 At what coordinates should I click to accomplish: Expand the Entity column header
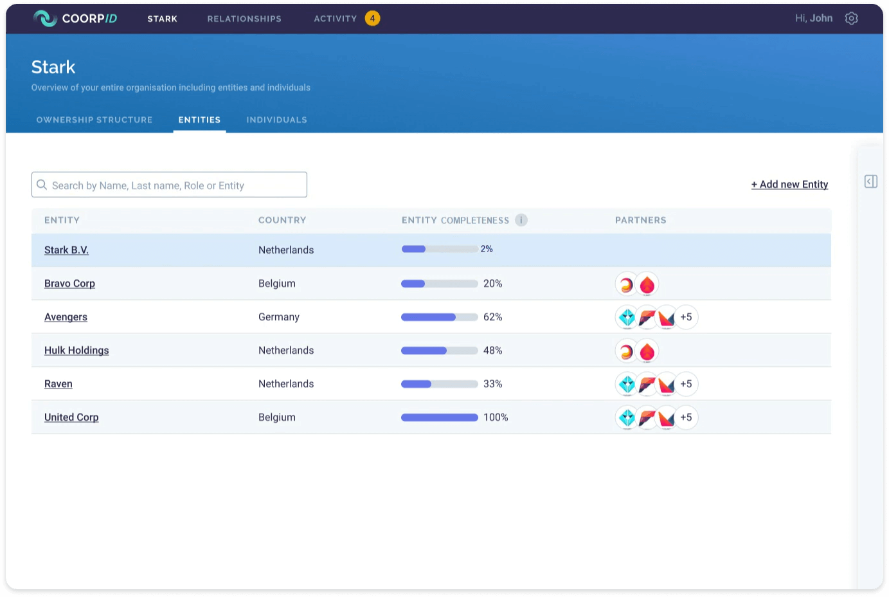click(62, 219)
